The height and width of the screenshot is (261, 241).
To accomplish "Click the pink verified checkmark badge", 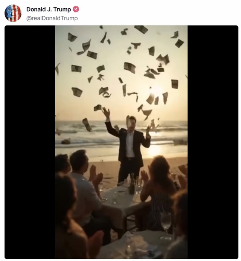I will (76, 9).
